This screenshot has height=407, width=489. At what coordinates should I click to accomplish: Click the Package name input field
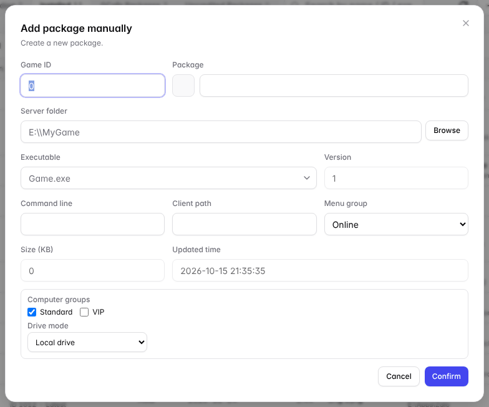pos(334,86)
